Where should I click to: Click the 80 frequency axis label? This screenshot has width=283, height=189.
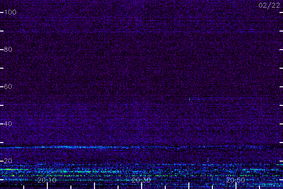point(8,49)
